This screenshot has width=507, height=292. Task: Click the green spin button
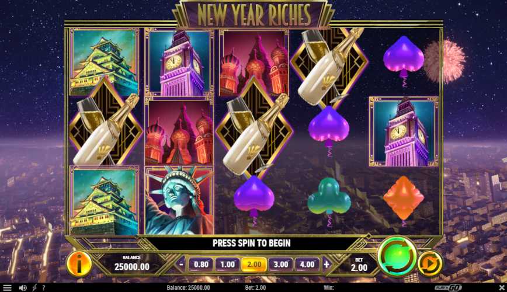coord(397,257)
